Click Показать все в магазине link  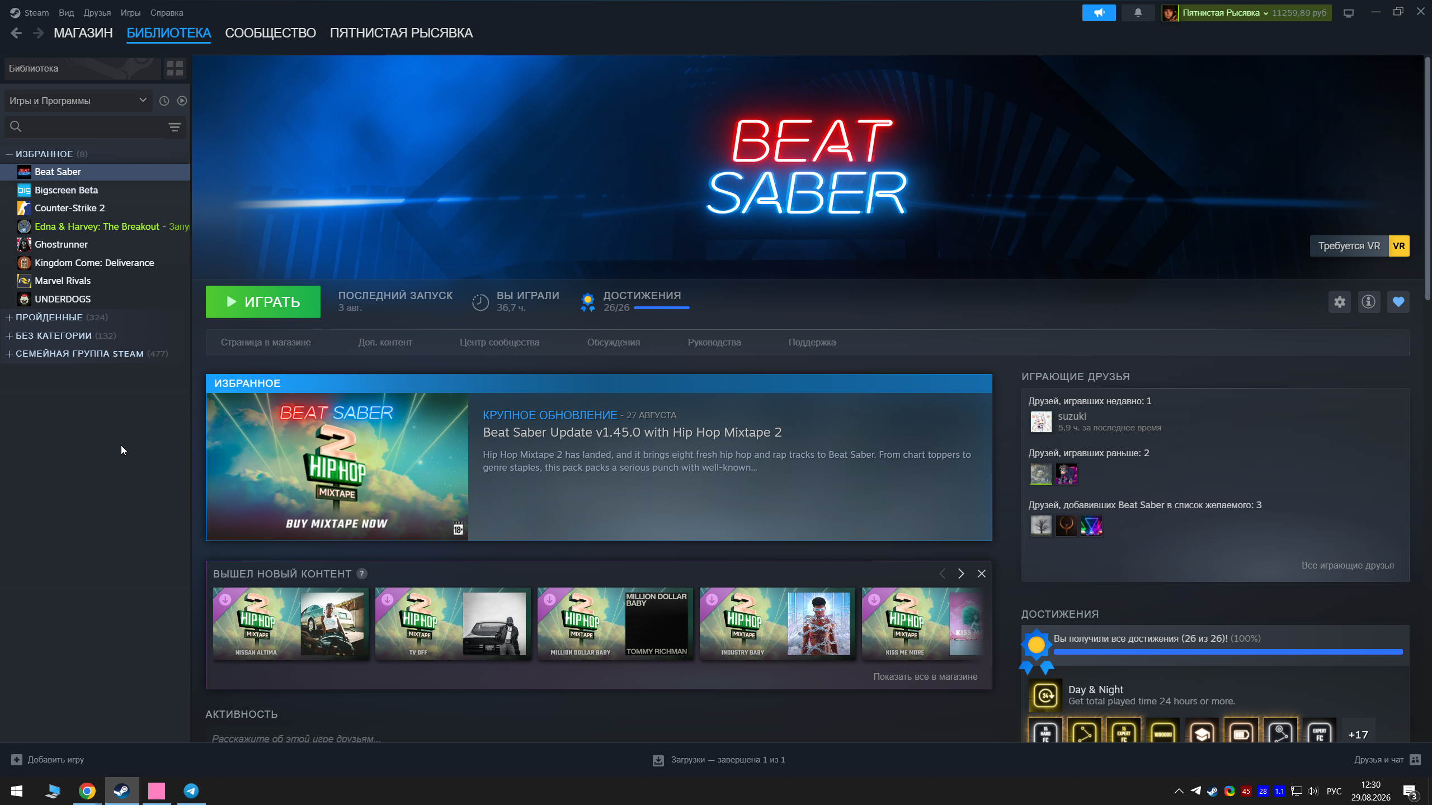[925, 676]
